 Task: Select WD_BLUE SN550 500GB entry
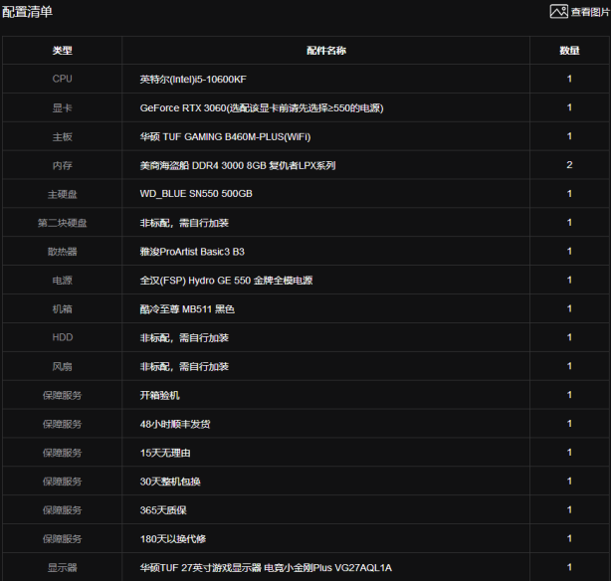pos(196,194)
